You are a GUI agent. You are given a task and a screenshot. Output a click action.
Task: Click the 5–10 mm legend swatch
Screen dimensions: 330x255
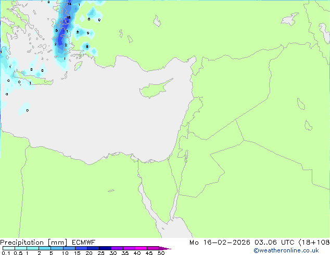click(x=57, y=248)
